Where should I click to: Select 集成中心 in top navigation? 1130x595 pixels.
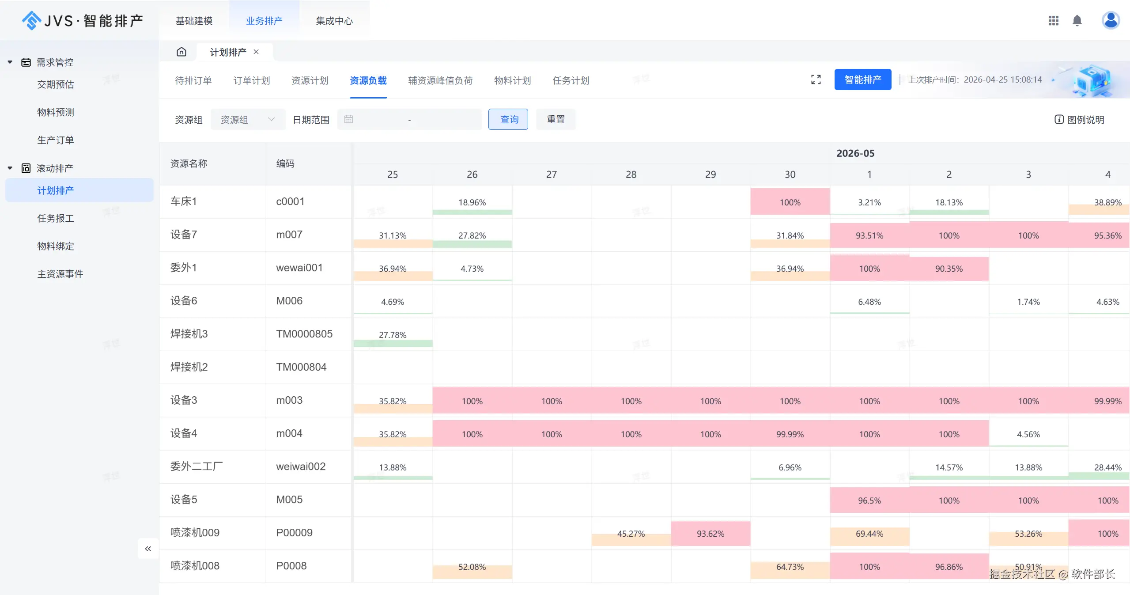pyautogui.click(x=334, y=21)
